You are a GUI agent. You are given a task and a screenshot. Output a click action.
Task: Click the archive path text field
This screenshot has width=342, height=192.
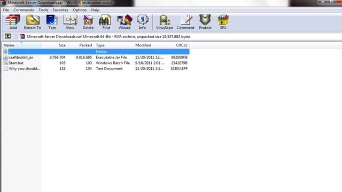tap(180, 37)
